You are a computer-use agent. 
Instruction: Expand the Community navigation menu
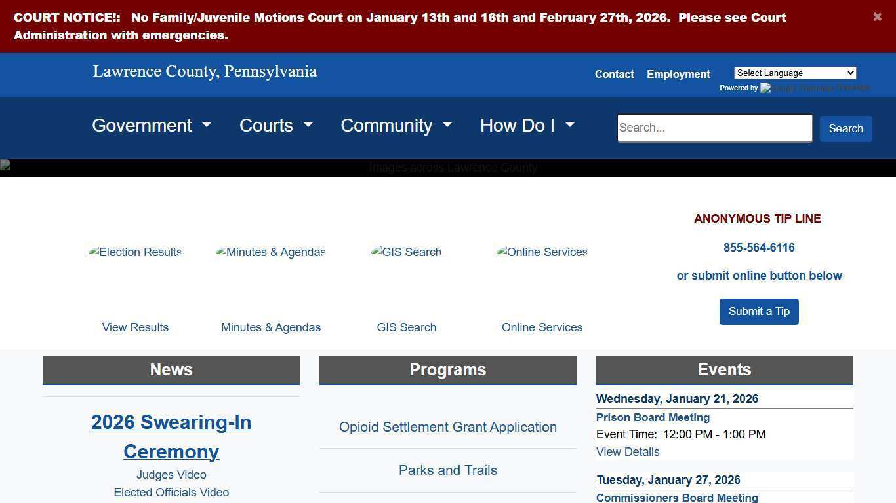(396, 125)
